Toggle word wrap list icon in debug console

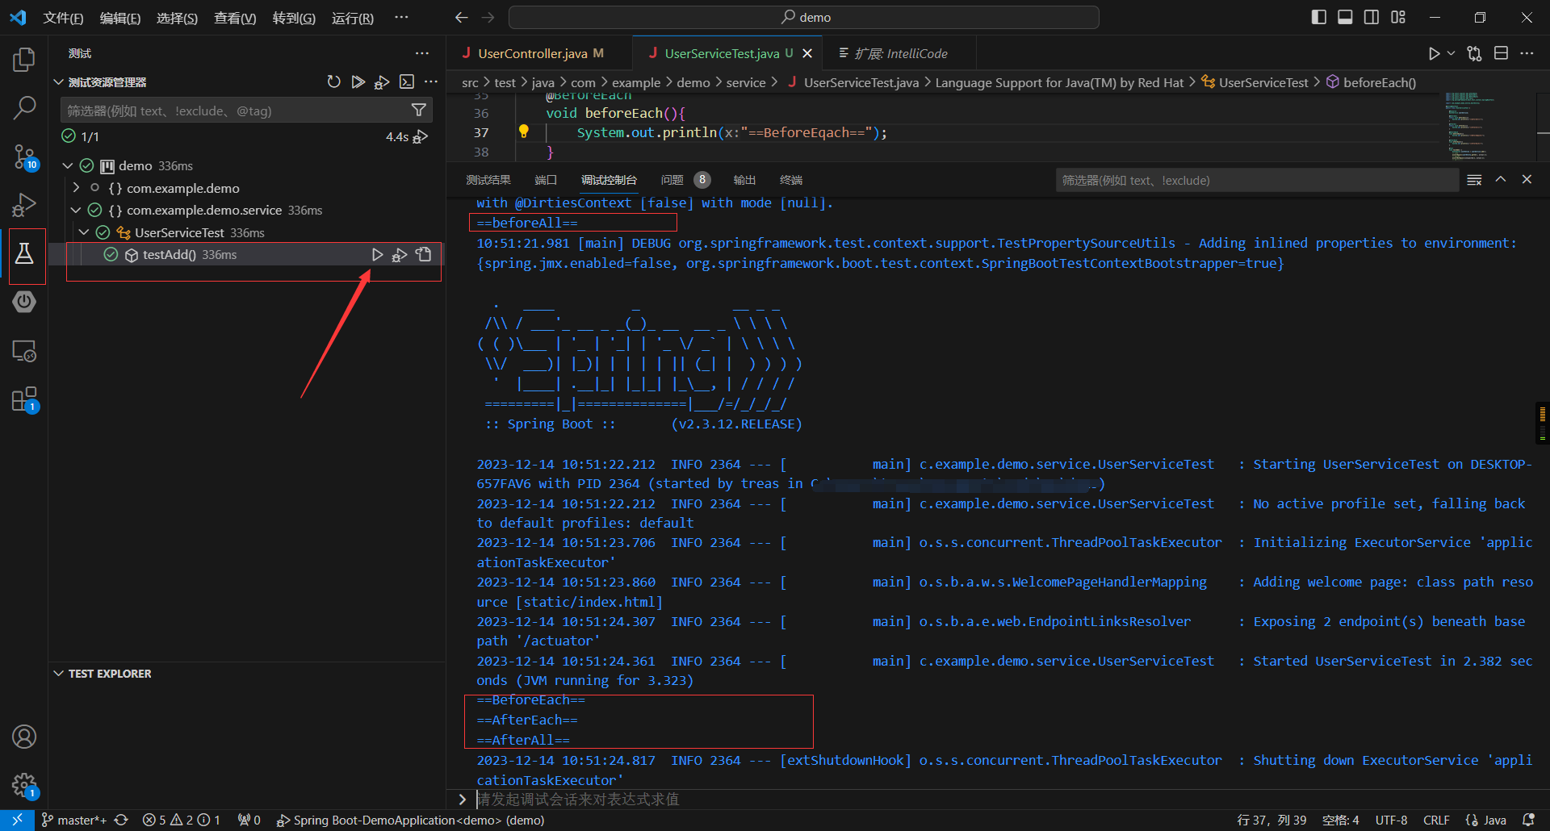[1474, 180]
